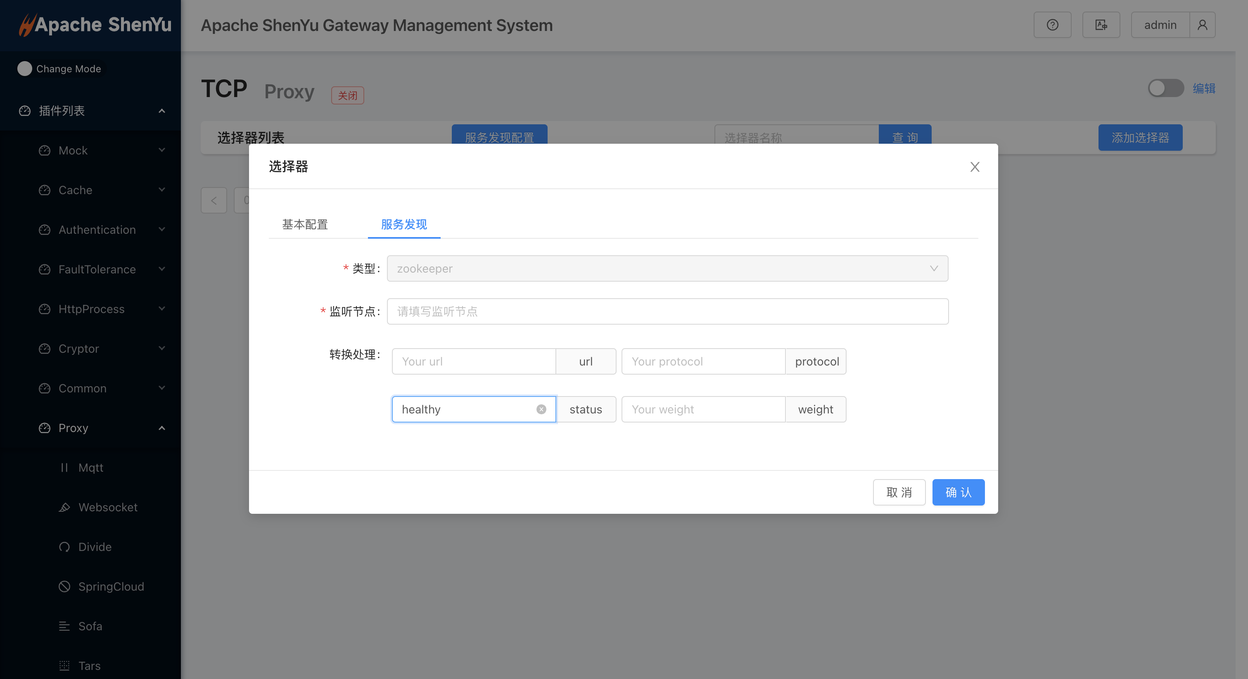Select the 服务发现 tab in dialog
This screenshot has width=1248, height=679.
[x=404, y=224]
